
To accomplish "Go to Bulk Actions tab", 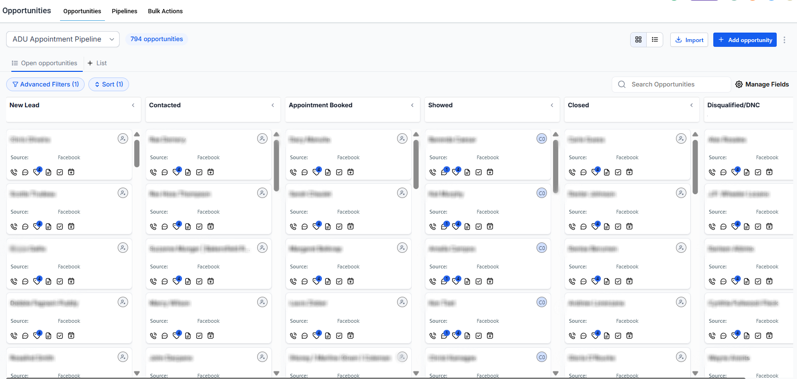I will 165,11.
